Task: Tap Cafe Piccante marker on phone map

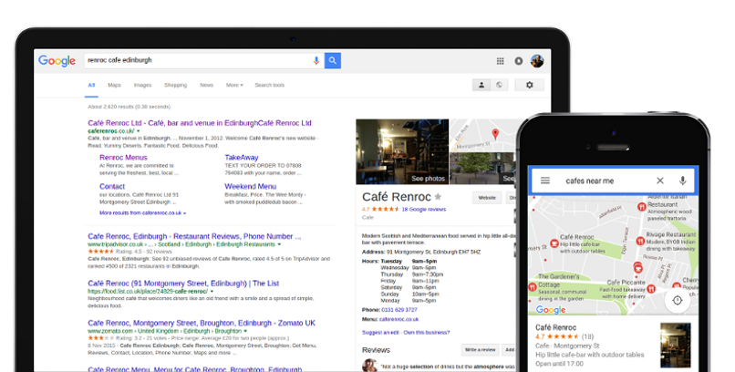Action: pos(651,289)
